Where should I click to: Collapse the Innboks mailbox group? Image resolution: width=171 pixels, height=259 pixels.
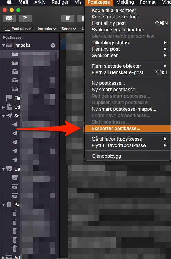pyautogui.click(x=3, y=45)
